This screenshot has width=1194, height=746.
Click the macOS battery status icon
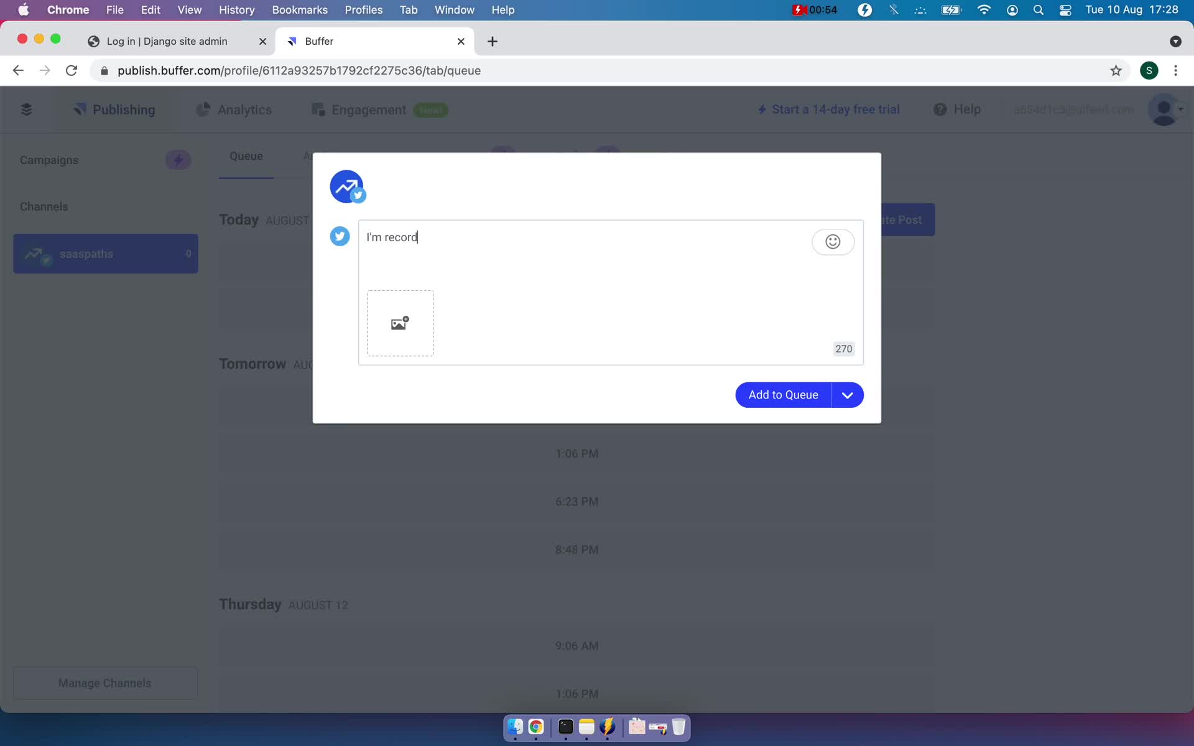(x=950, y=9)
